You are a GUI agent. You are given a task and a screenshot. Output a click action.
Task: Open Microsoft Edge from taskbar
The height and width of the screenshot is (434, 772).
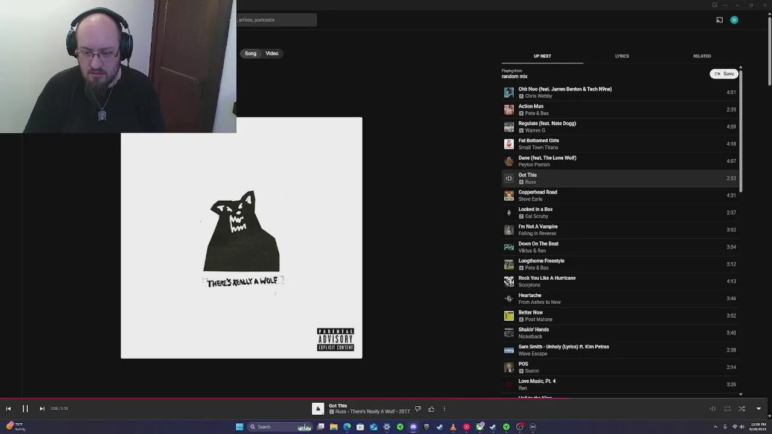click(347, 427)
